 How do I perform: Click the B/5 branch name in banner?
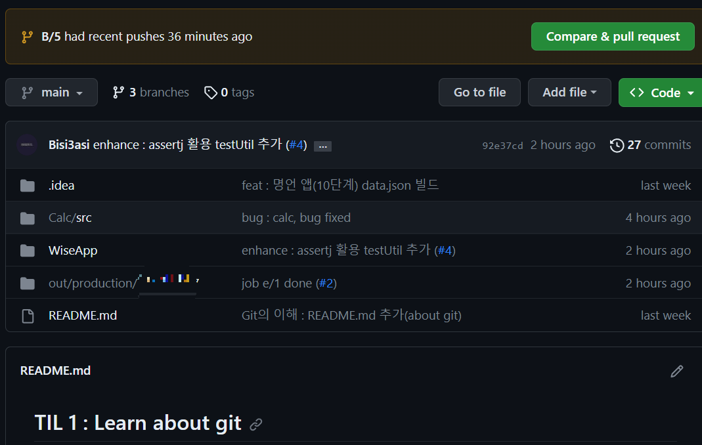51,36
